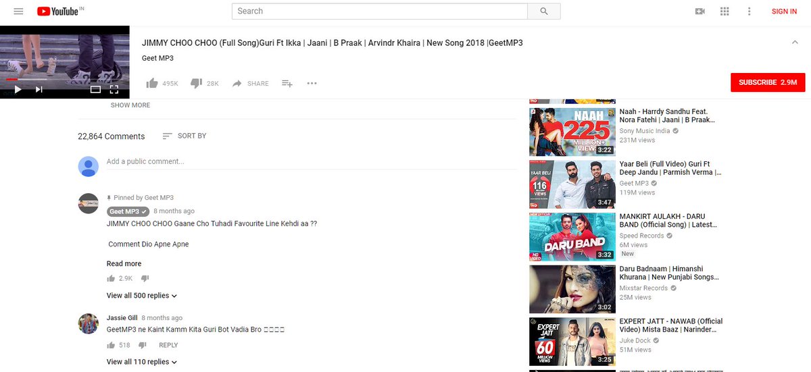This screenshot has width=811, height=372.
Task: Click the 8 months ago timestamp on pinned comment
Action: tap(174, 211)
